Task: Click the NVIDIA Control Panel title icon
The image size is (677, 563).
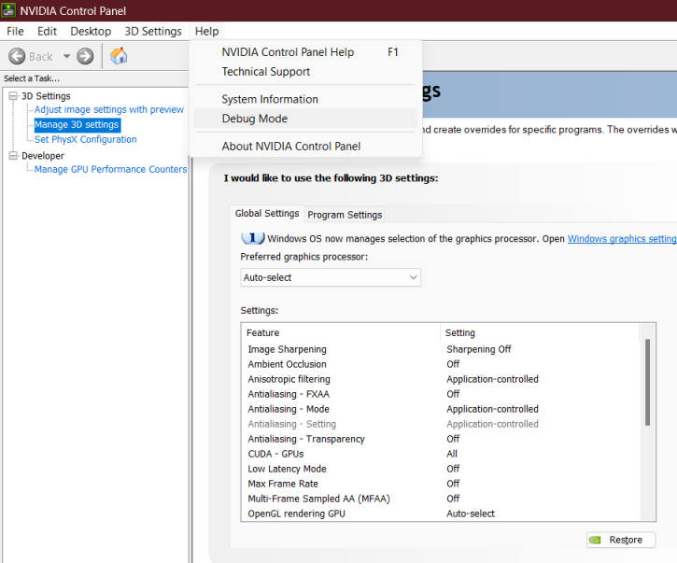Action: (x=8, y=10)
